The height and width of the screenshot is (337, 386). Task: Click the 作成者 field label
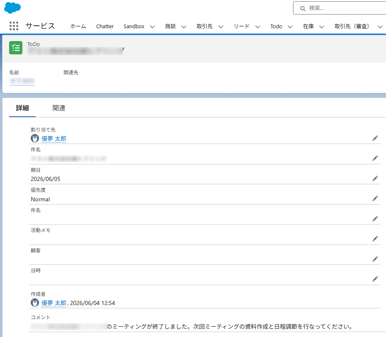38,294
